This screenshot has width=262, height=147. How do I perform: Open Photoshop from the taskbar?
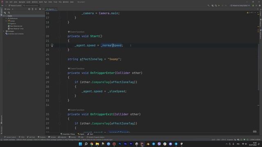tap(120, 144)
